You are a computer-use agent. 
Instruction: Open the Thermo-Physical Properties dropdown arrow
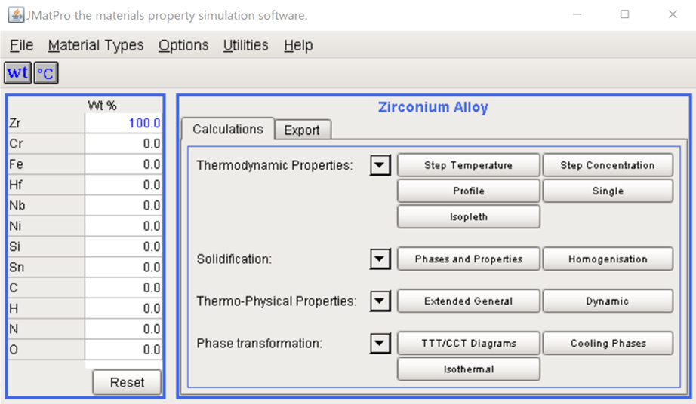point(380,301)
